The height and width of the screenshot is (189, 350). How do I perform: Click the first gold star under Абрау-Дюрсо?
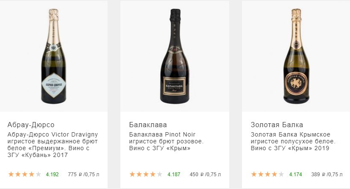tap(11, 174)
